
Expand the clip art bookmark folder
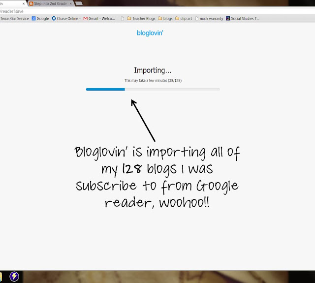[x=184, y=19]
